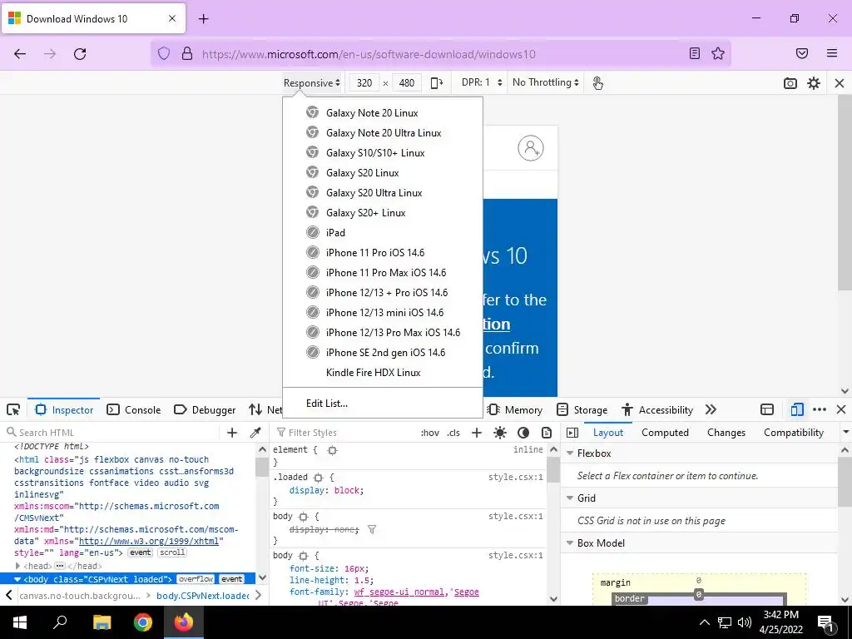Image resolution: width=852 pixels, height=639 pixels.
Task: Select Galaxy Note 20 Ultra Linux
Action: (x=383, y=133)
